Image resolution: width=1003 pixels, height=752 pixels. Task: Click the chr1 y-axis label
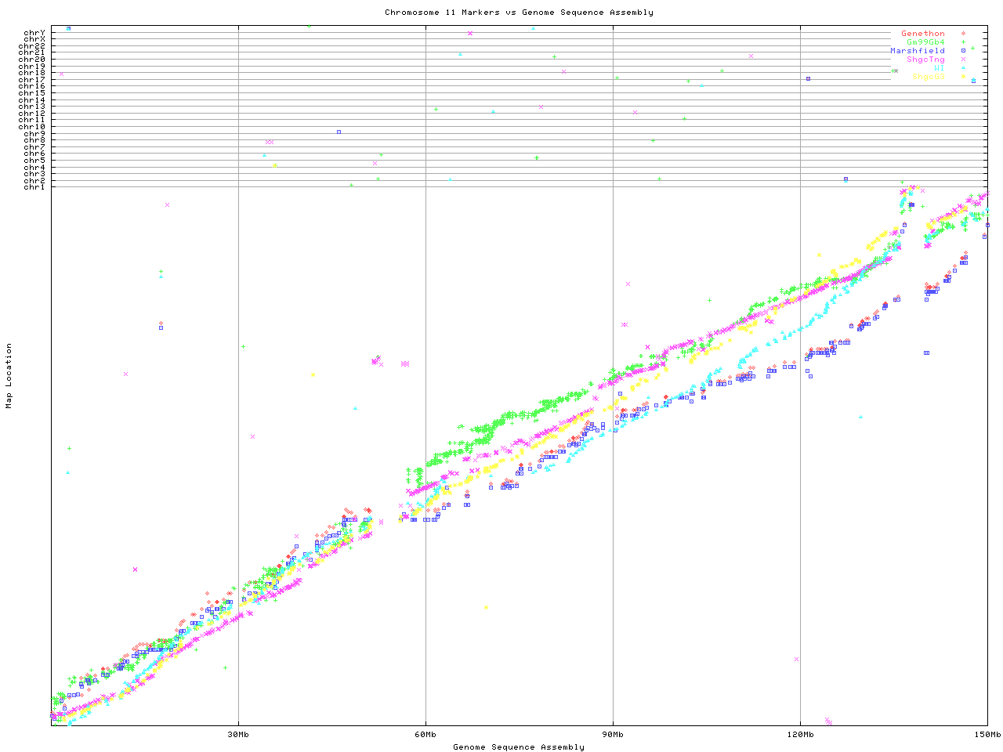tap(34, 187)
